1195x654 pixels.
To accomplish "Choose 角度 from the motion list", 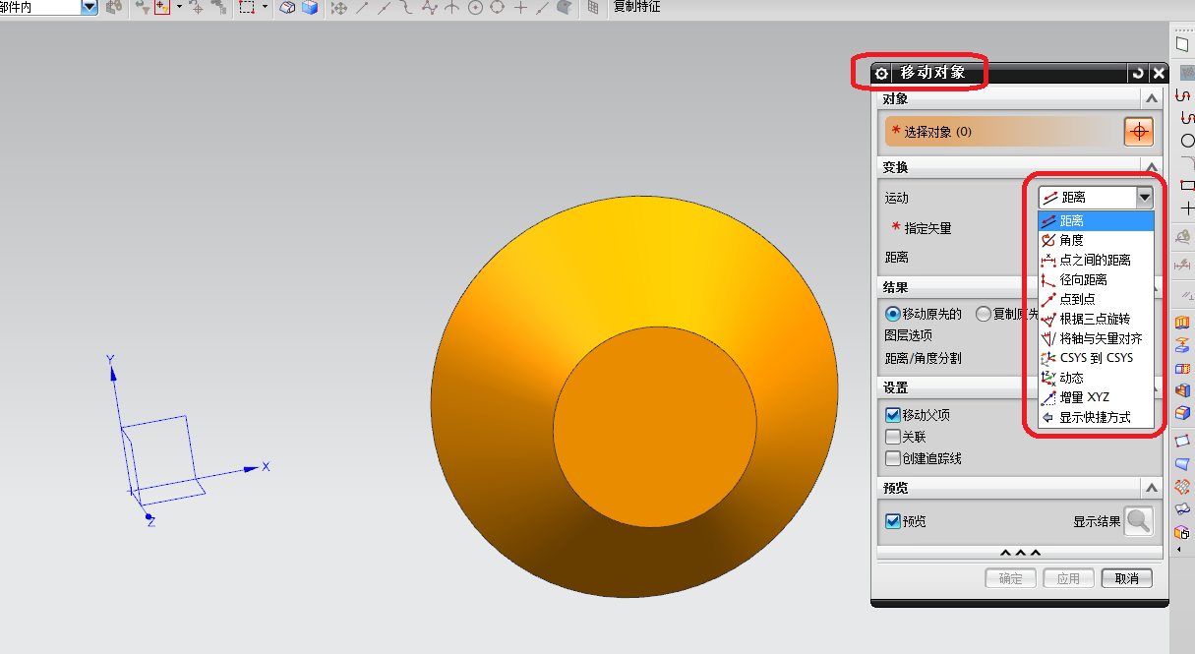I will pyautogui.click(x=1096, y=240).
